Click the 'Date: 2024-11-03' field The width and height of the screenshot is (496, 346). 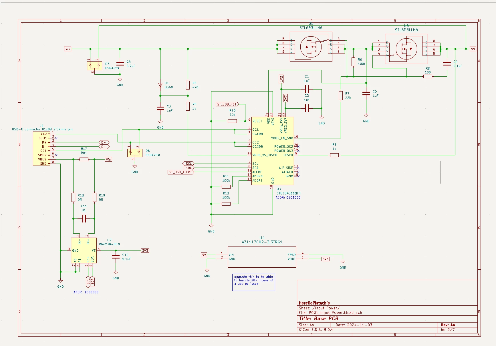pos(354,325)
